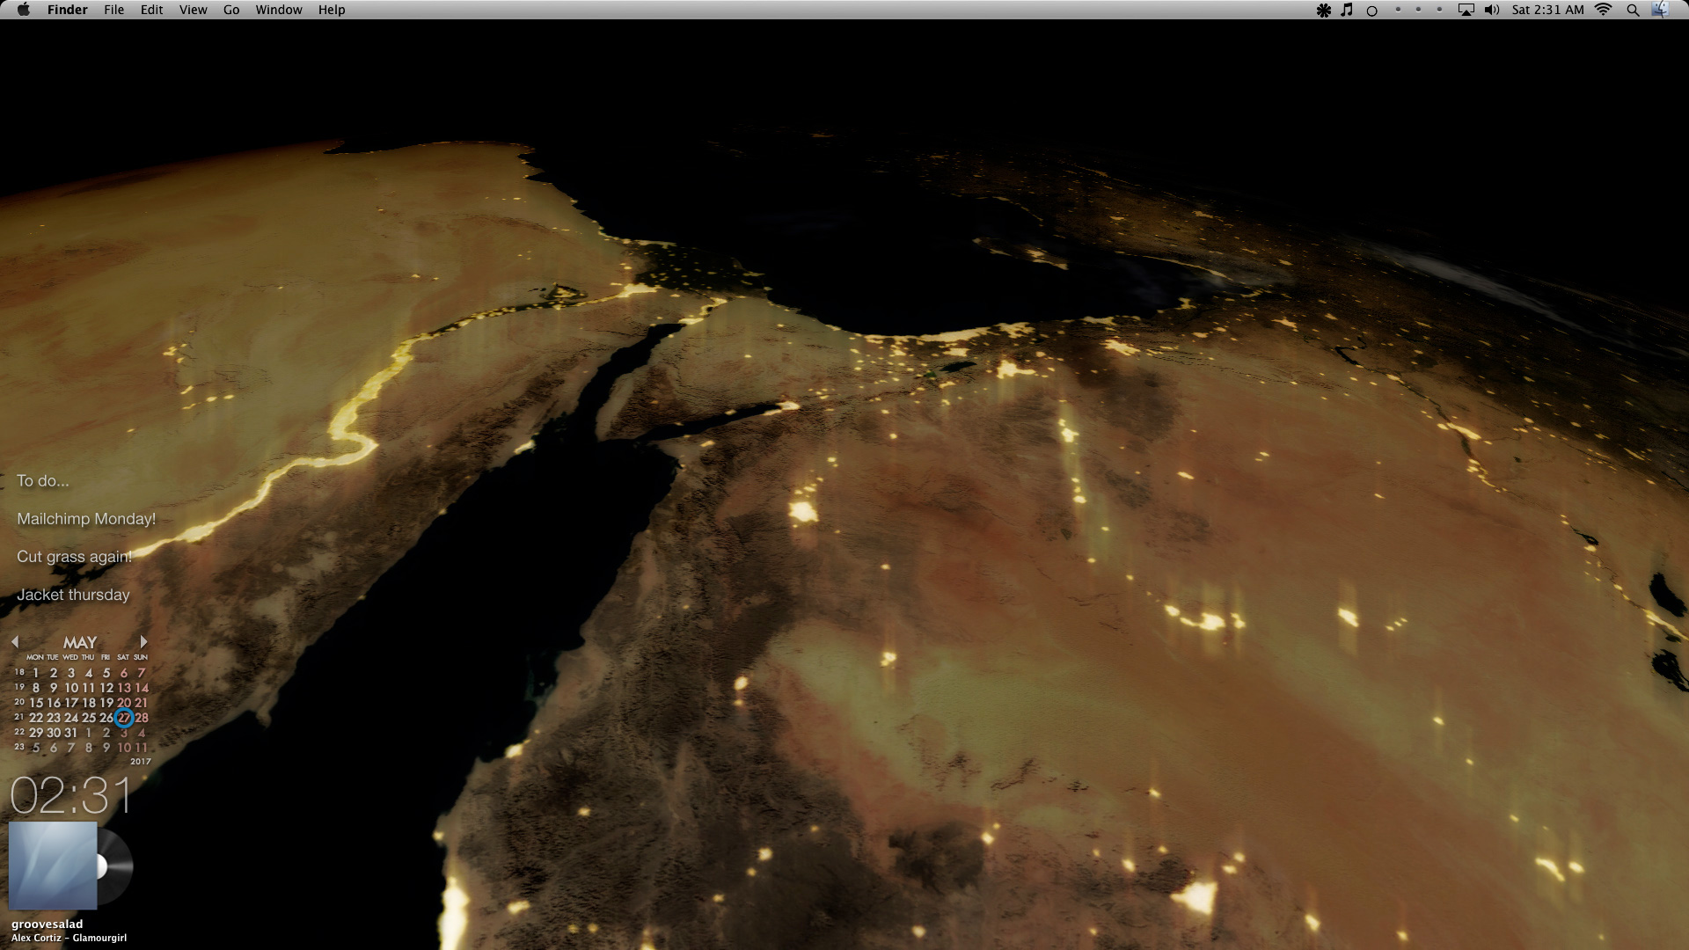This screenshot has height=950, width=1689.
Task: Open the File menu
Action: (113, 10)
